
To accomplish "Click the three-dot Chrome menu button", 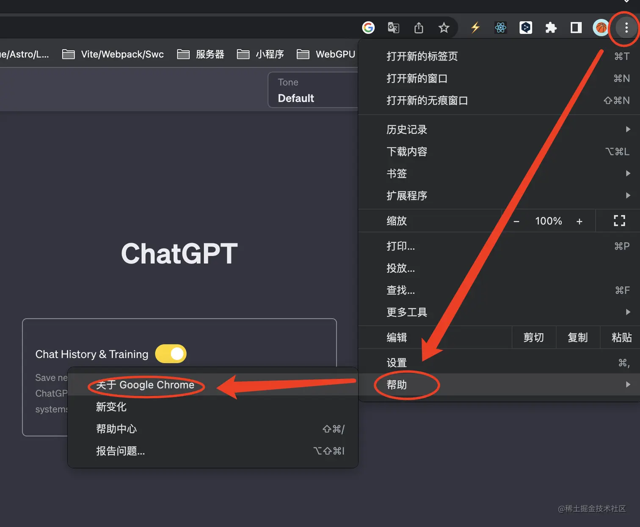I will pyautogui.click(x=626, y=28).
